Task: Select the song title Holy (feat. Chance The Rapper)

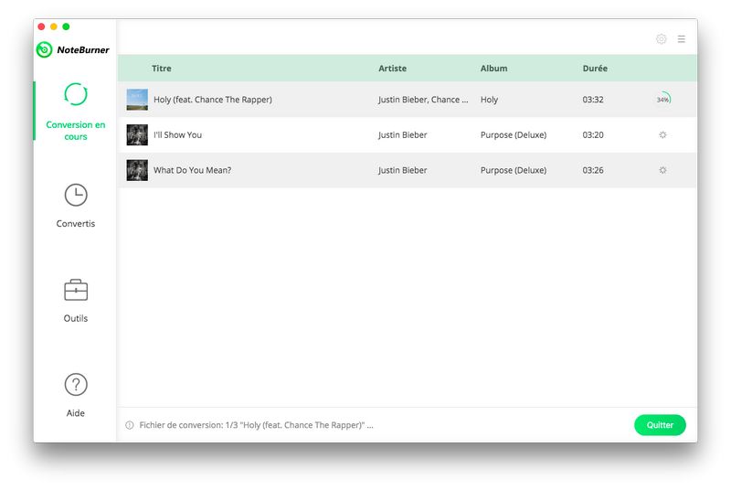Action: pyautogui.click(x=213, y=100)
